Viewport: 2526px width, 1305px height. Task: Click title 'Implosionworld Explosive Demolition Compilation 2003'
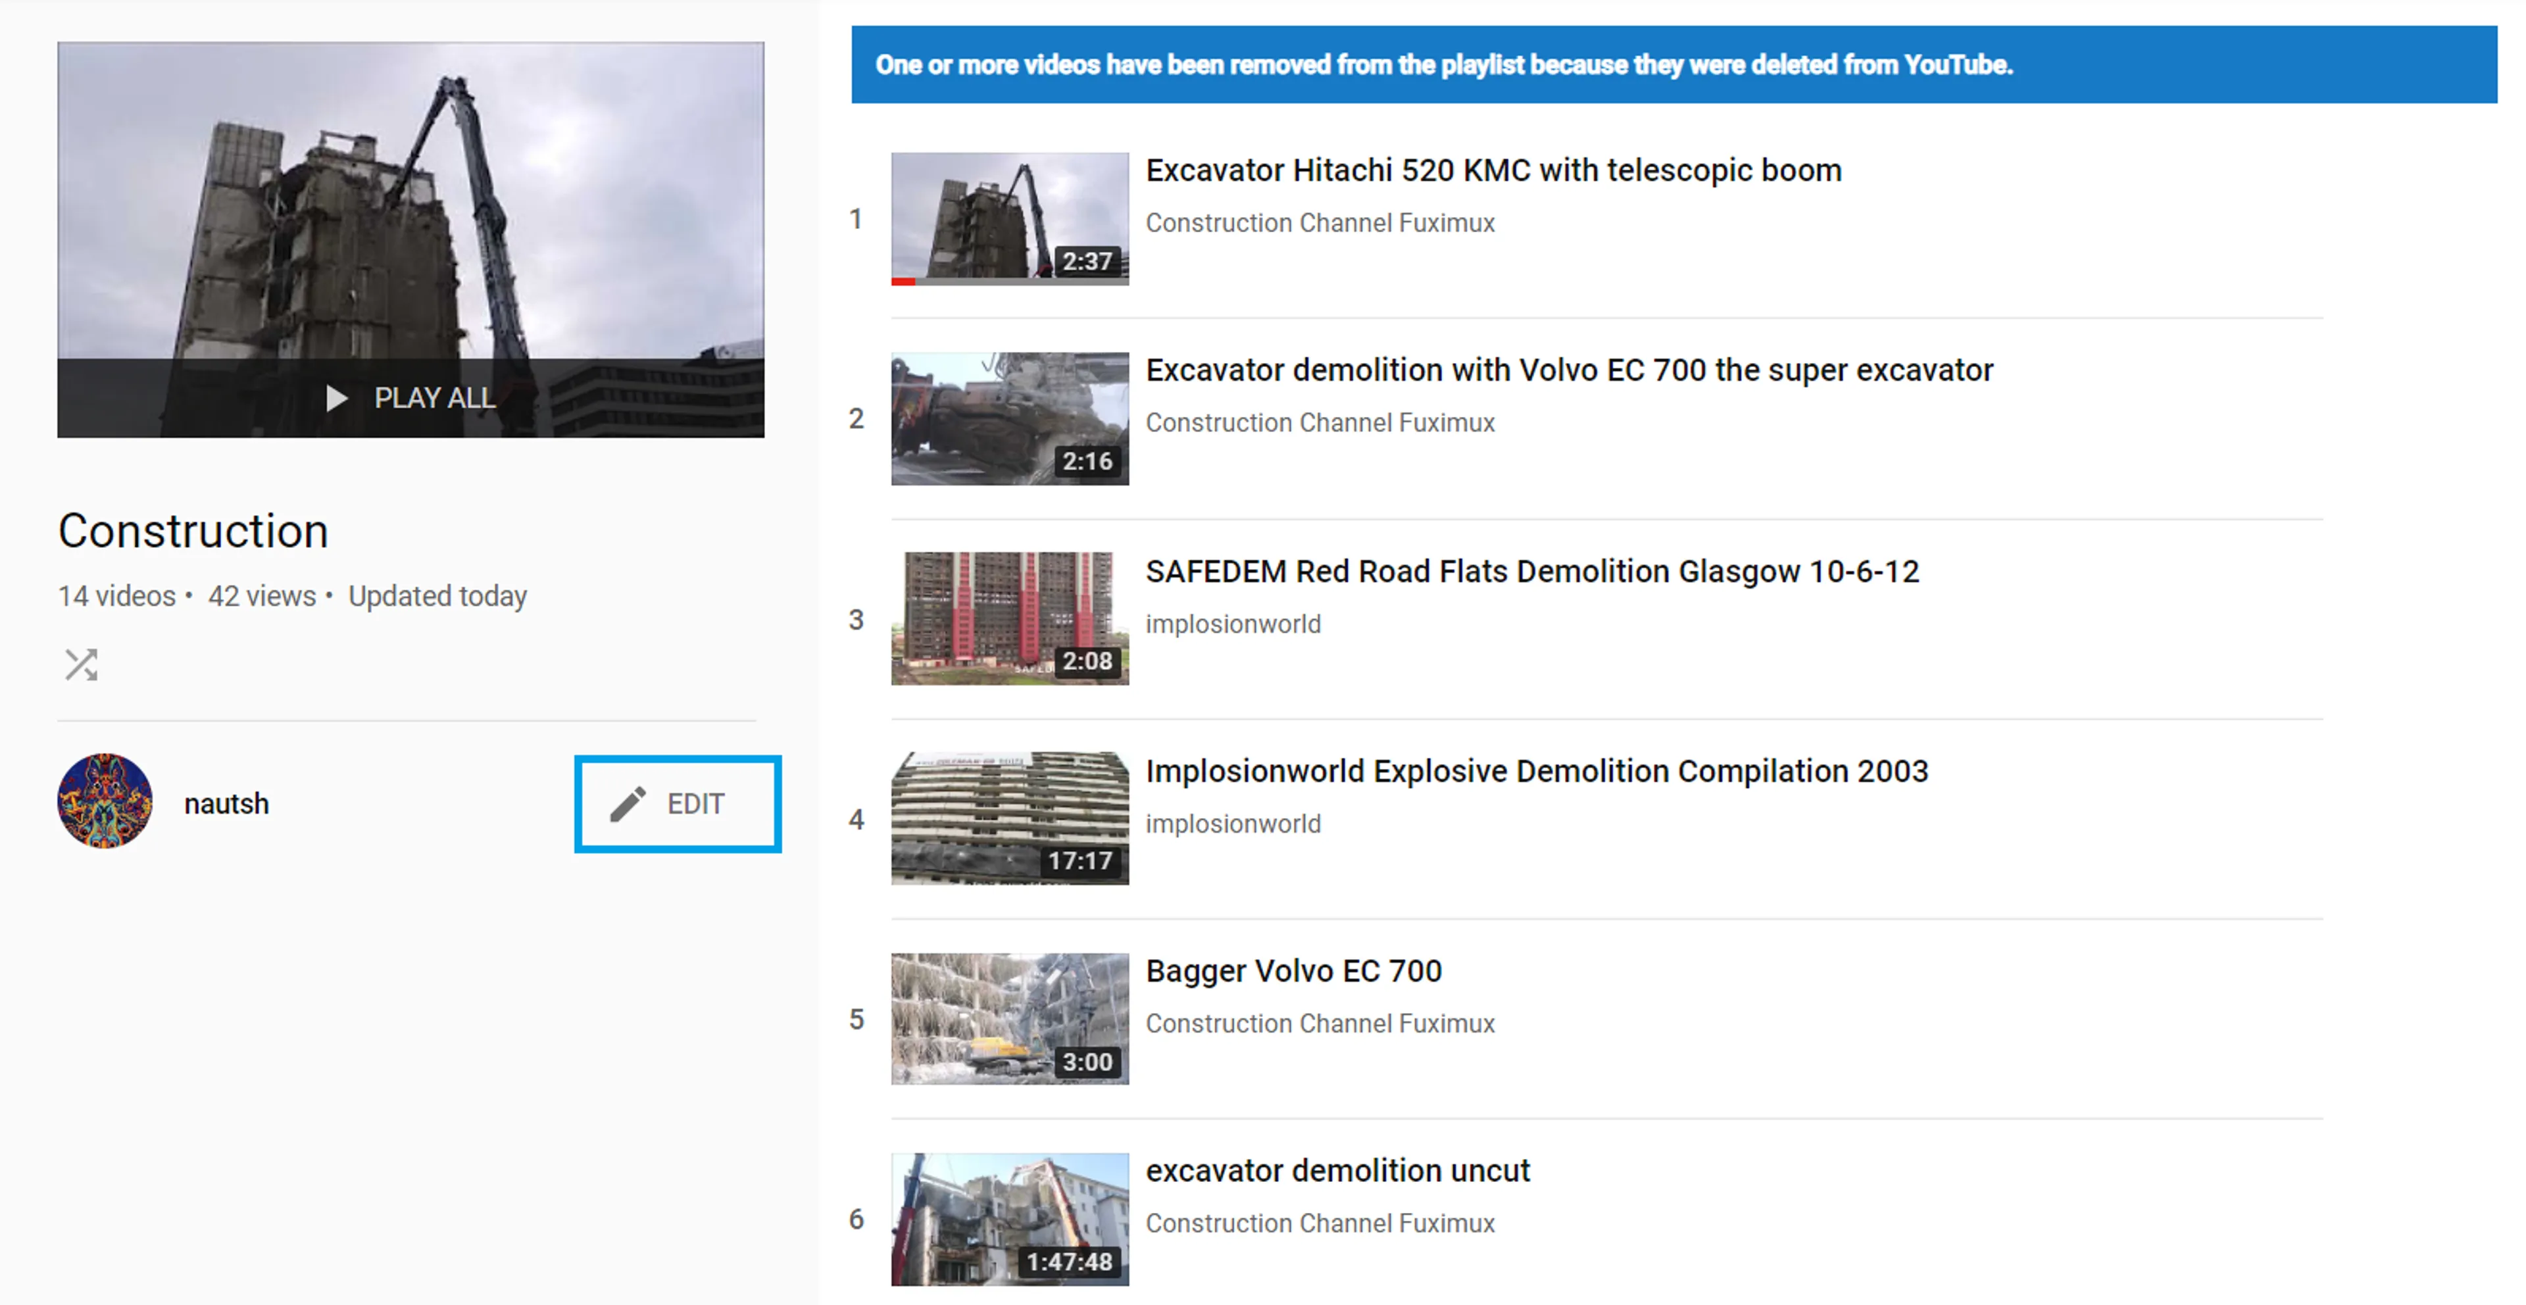tap(1535, 772)
